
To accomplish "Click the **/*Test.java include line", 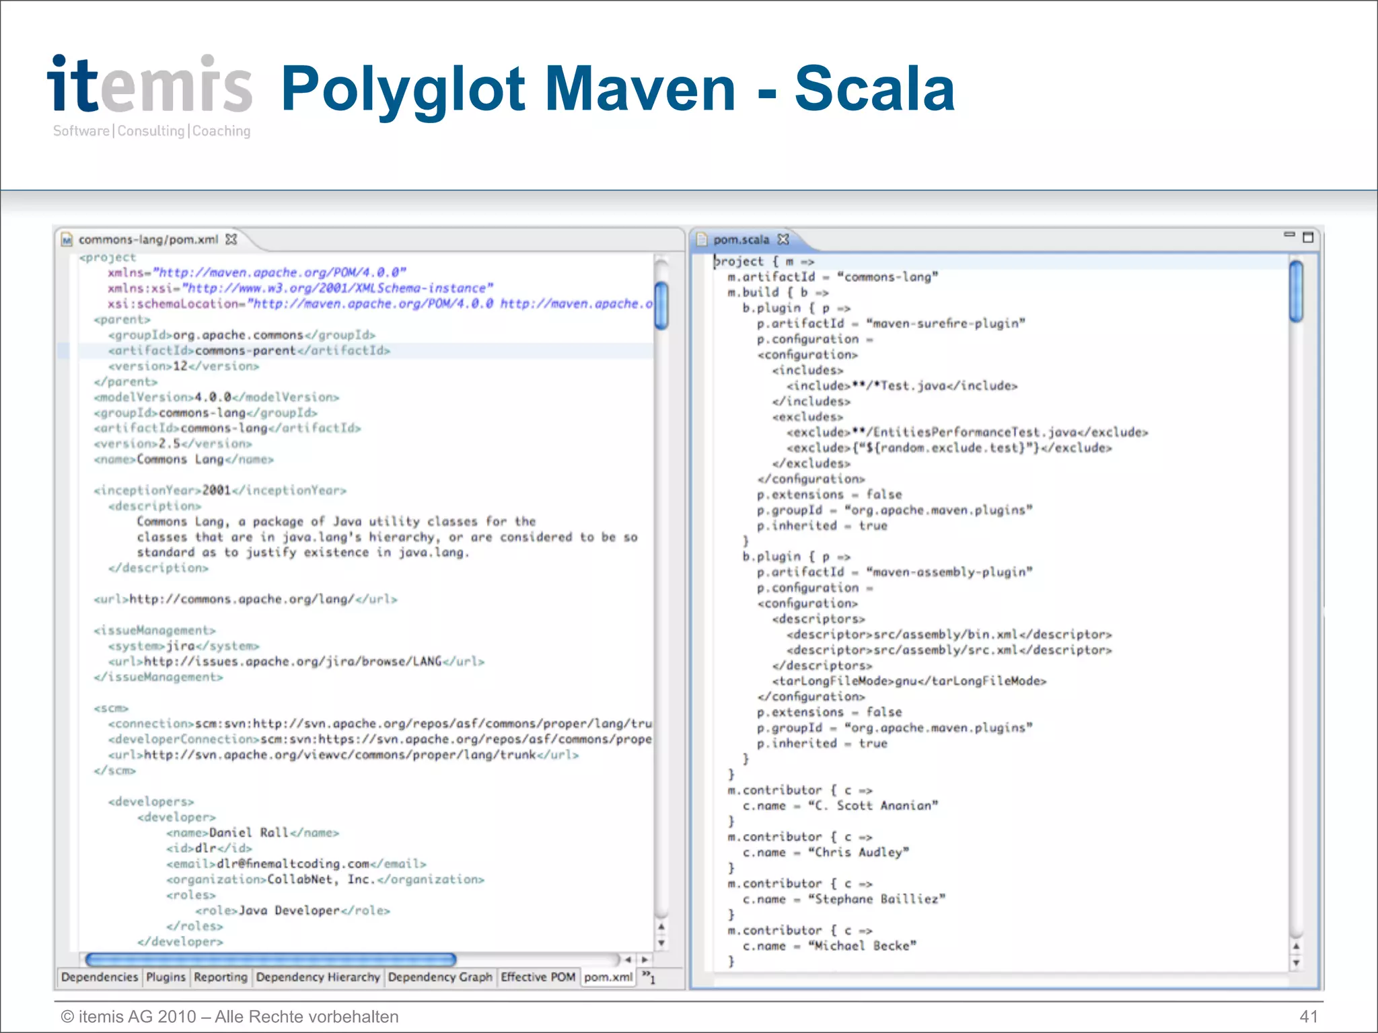I will 902,386.
